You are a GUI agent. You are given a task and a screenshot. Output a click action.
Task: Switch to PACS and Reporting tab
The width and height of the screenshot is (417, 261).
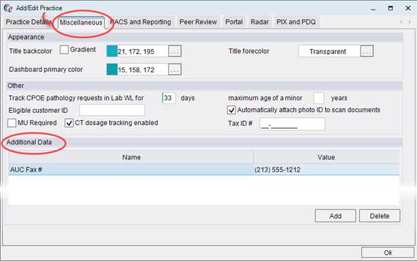pos(140,22)
